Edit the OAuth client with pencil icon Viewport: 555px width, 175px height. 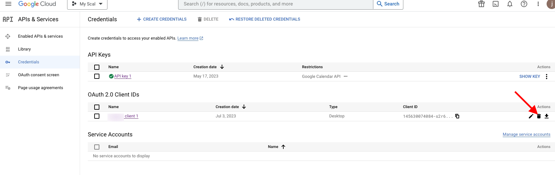click(531, 116)
